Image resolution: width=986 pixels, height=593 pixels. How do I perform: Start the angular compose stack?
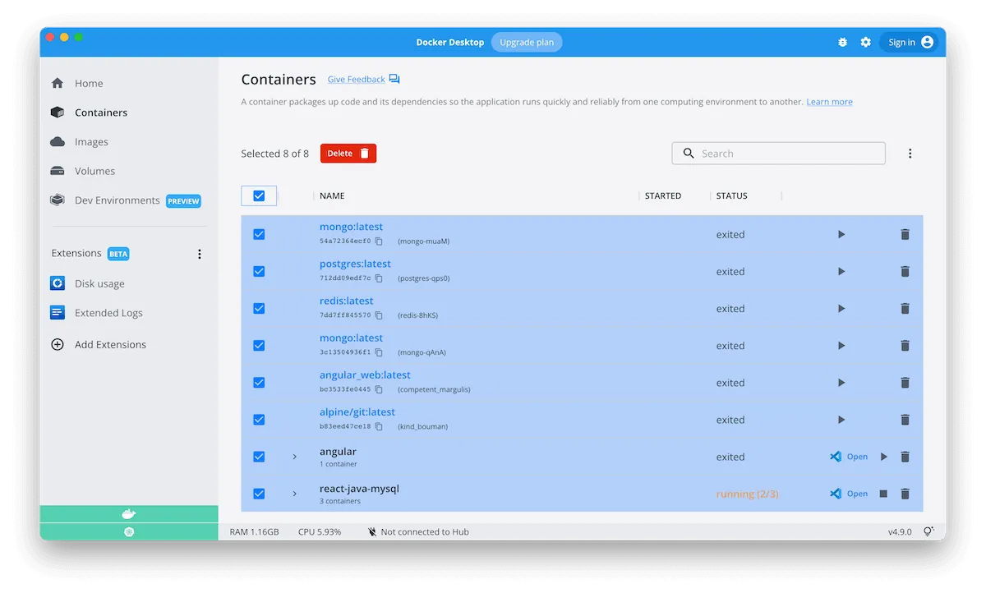point(883,457)
